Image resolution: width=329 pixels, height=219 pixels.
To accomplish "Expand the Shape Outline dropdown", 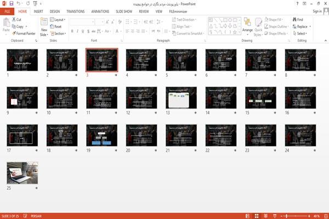I will tap(276, 26).
